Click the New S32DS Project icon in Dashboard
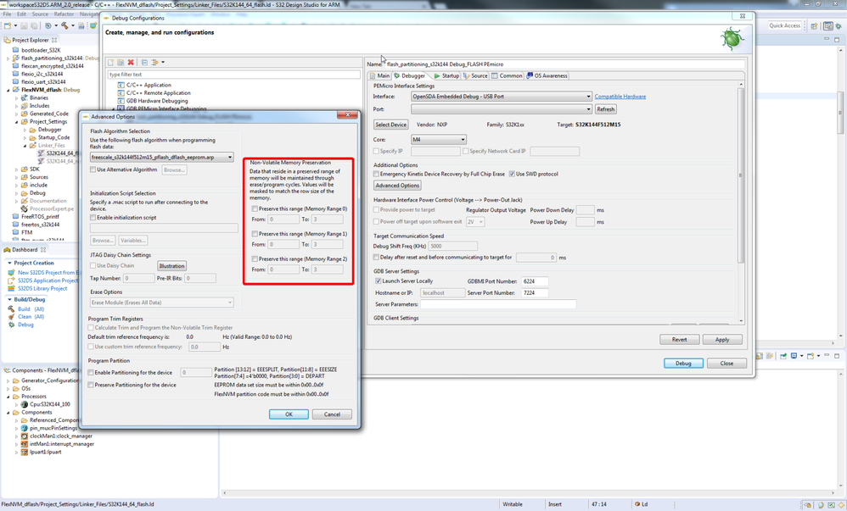This screenshot has width=847, height=511. (11, 273)
